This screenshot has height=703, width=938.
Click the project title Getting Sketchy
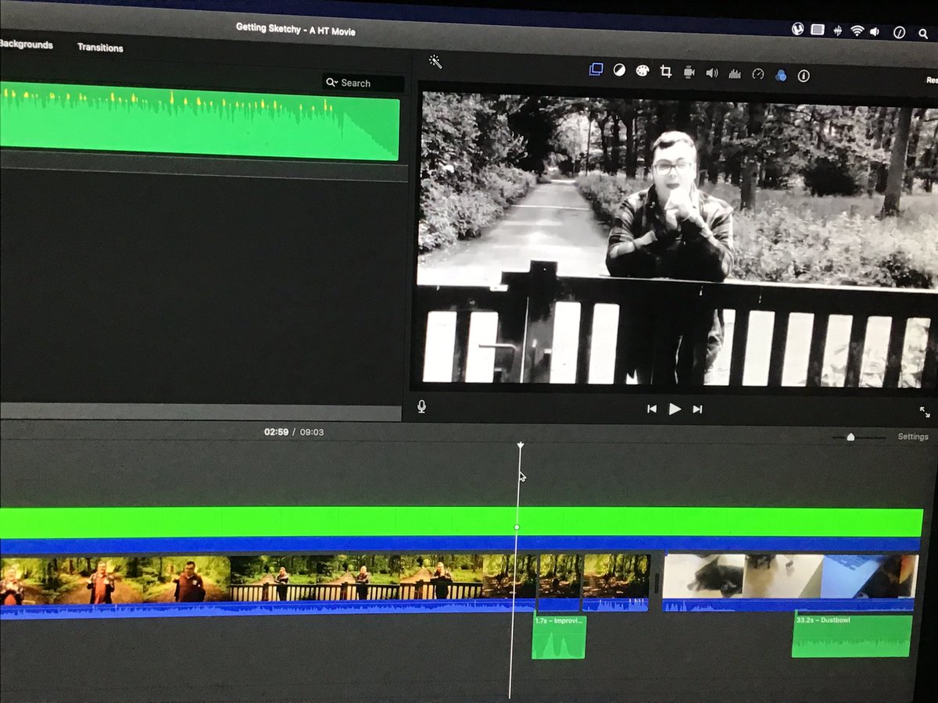click(295, 29)
